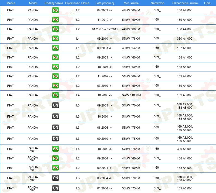Select the production date 11.2009 -> cell
The image size is (216, 193).
105,76
